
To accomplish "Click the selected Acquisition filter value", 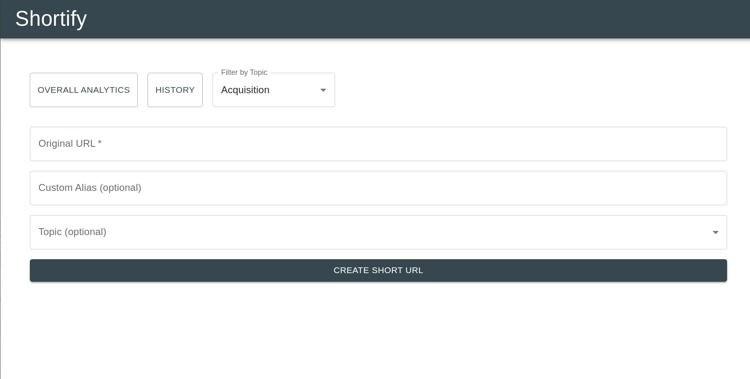I will tap(245, 90).
